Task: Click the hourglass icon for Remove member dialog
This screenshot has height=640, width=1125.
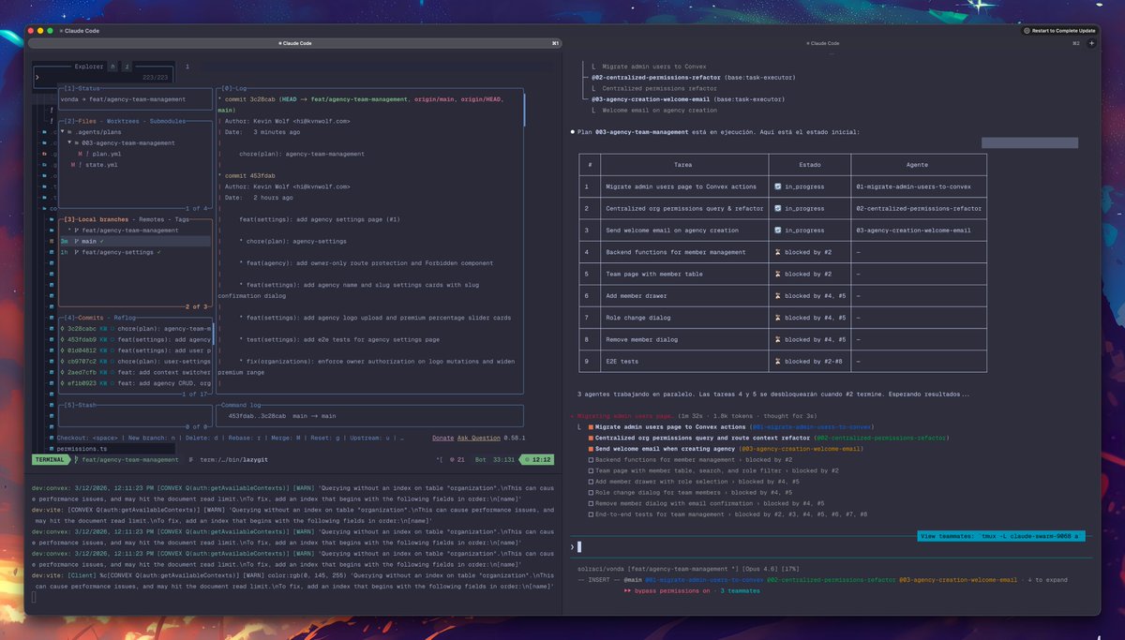Action: pyautogui.click(x=778, y=339)
